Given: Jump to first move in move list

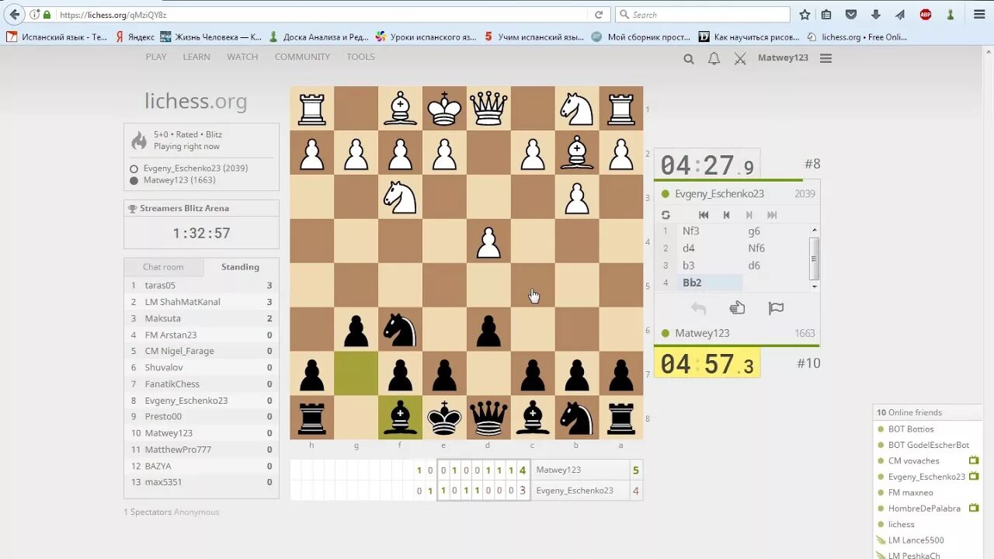Looking at the screenshot, I should (x=704, y=215).
